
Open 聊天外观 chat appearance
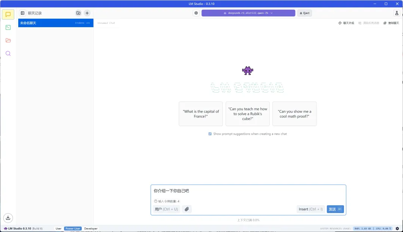(346, 23)
